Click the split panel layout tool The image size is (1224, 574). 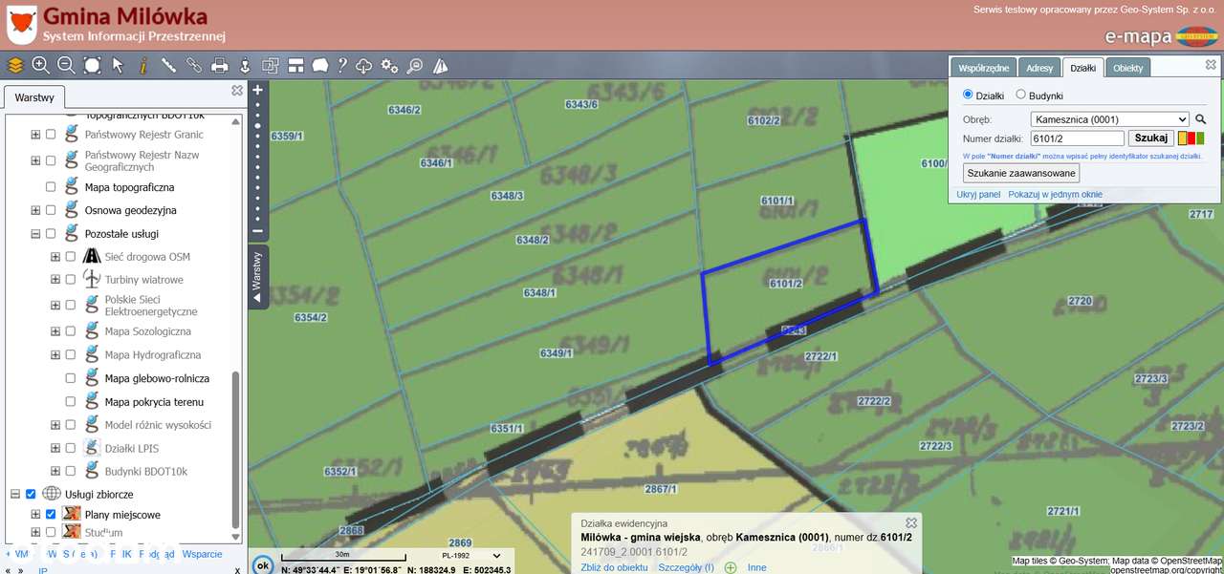[295, 65]
